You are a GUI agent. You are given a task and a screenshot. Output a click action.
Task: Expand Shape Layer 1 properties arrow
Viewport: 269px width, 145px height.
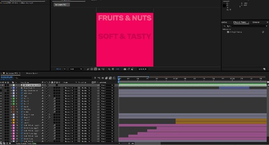[x=11, y=88]
